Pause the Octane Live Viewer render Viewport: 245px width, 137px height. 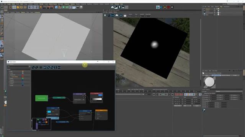(x=105, y=15)
